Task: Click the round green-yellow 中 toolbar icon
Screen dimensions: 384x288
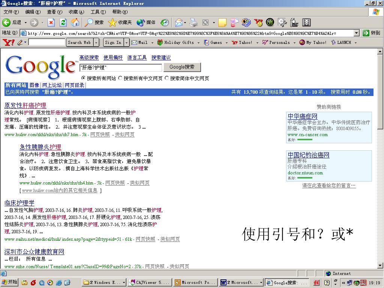Action: click(270, 22)
